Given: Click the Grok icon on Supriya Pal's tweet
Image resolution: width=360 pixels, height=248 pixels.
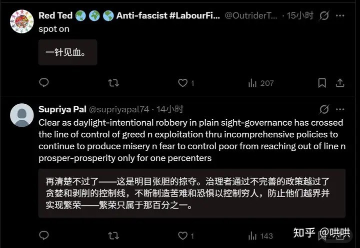Looking at the screenshot, I should click(x=324, y=109).
